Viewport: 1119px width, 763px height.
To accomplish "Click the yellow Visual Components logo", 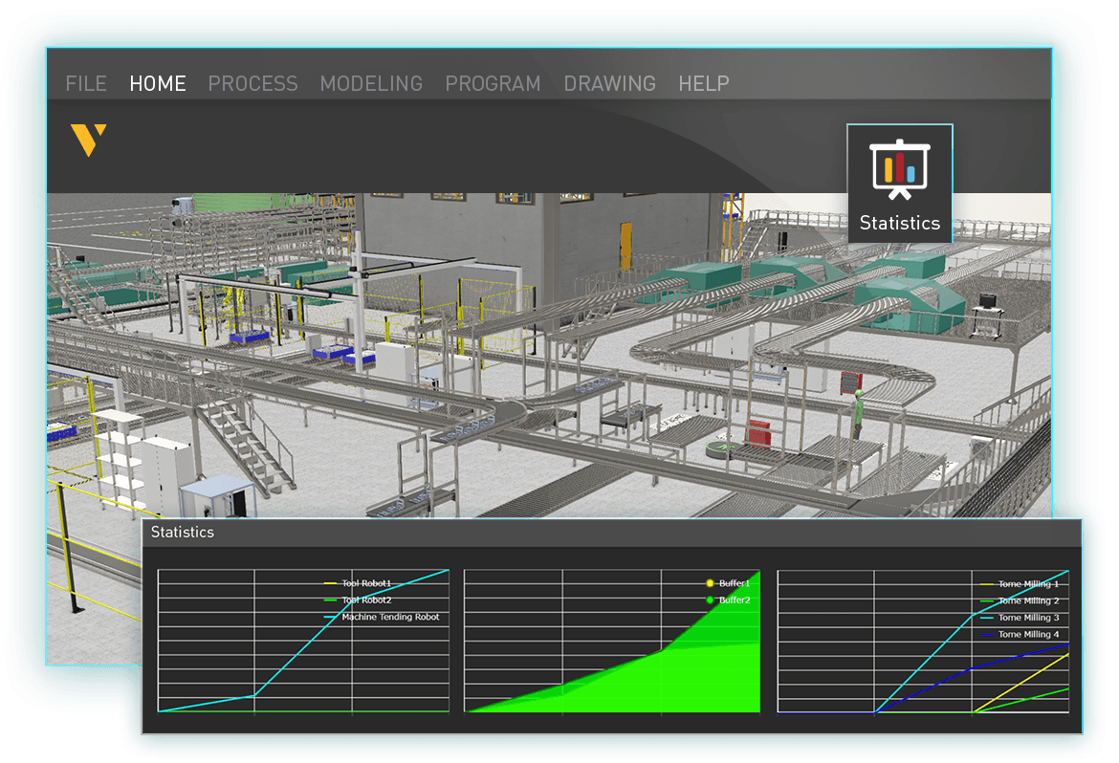I will point(88,140).
